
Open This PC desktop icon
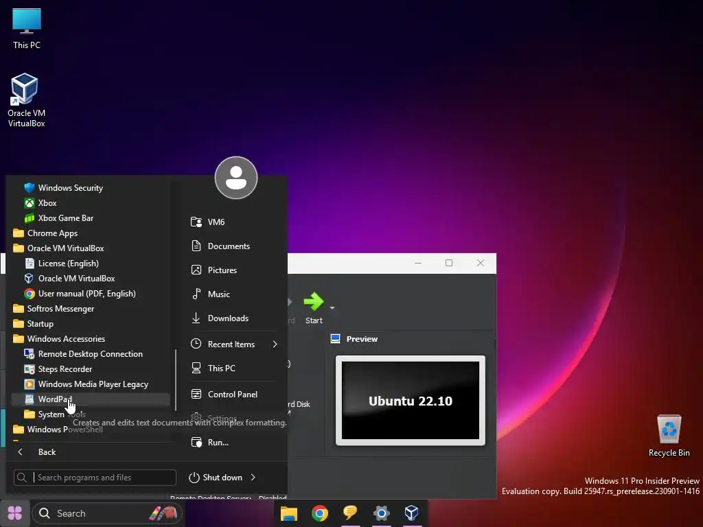[27, 27]
